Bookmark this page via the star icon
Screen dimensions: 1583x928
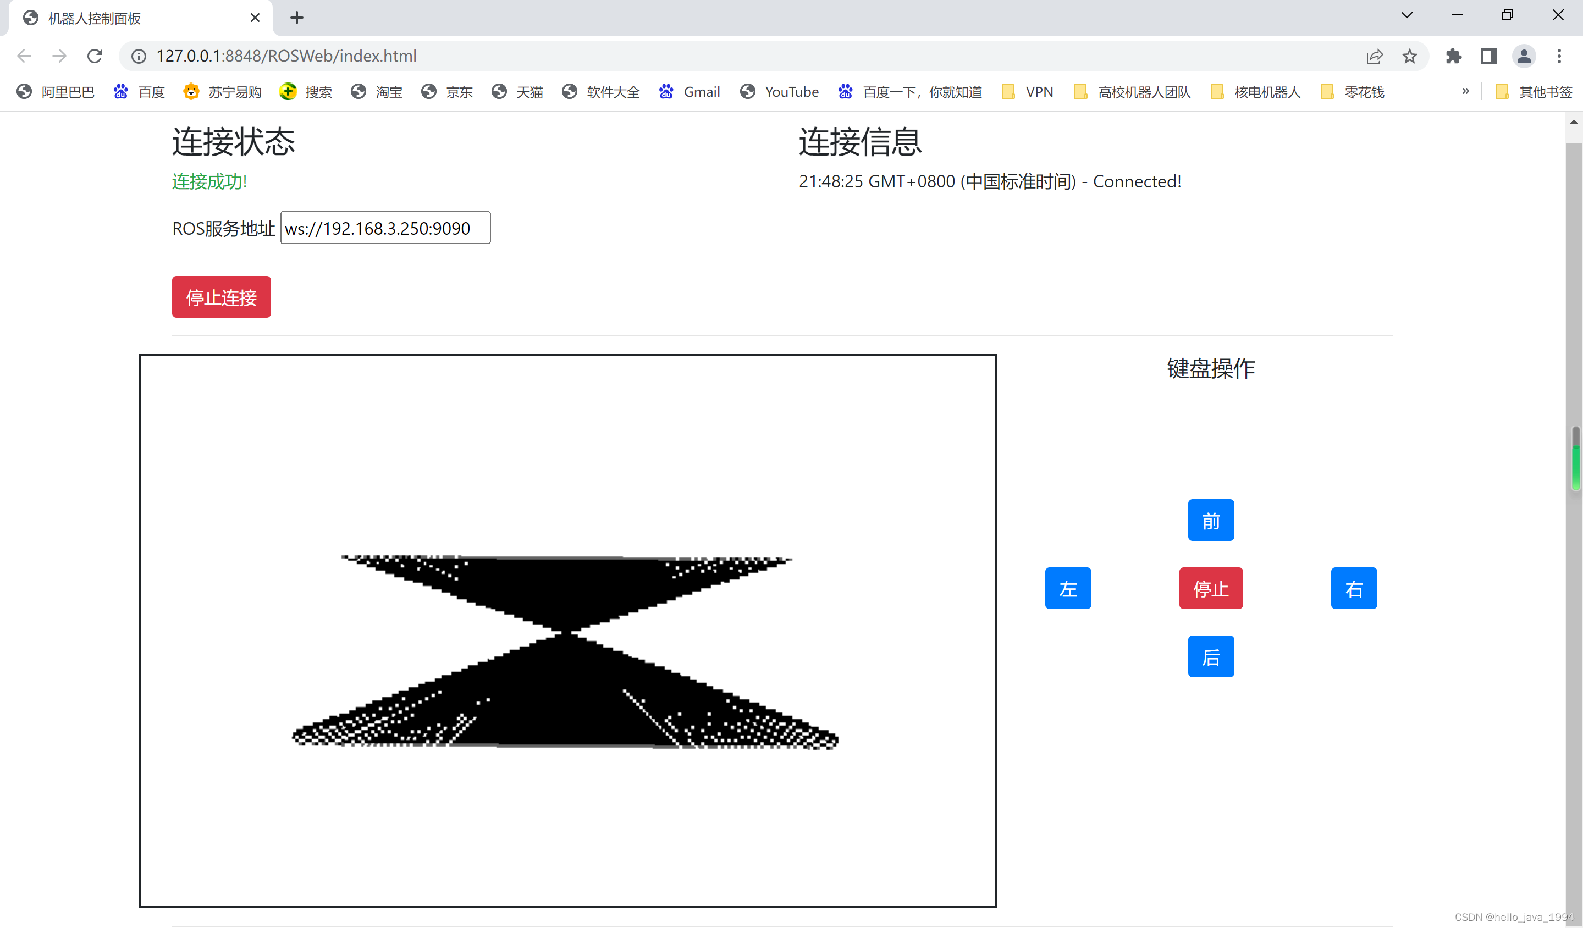tap(1410, 56)
